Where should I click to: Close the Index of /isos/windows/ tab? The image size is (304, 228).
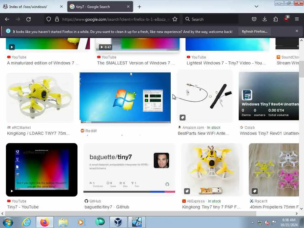(x=61, y=7)
